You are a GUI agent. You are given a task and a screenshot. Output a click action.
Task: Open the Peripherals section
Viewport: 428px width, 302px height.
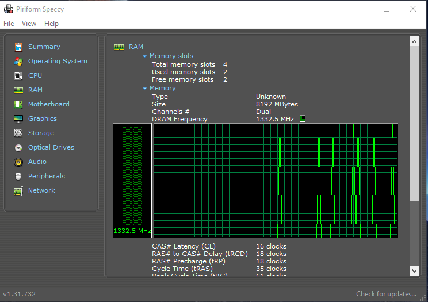click(47, 176)
